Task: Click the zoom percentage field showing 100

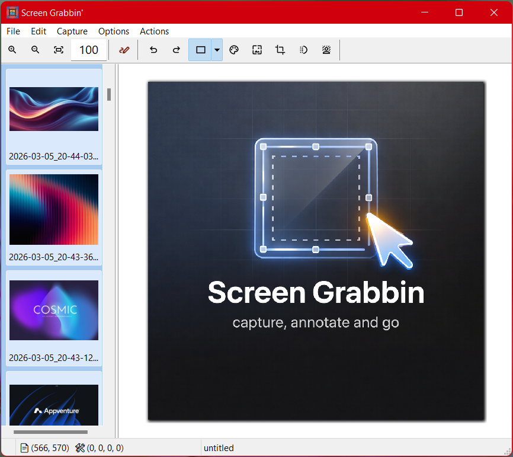Action: 89,50
